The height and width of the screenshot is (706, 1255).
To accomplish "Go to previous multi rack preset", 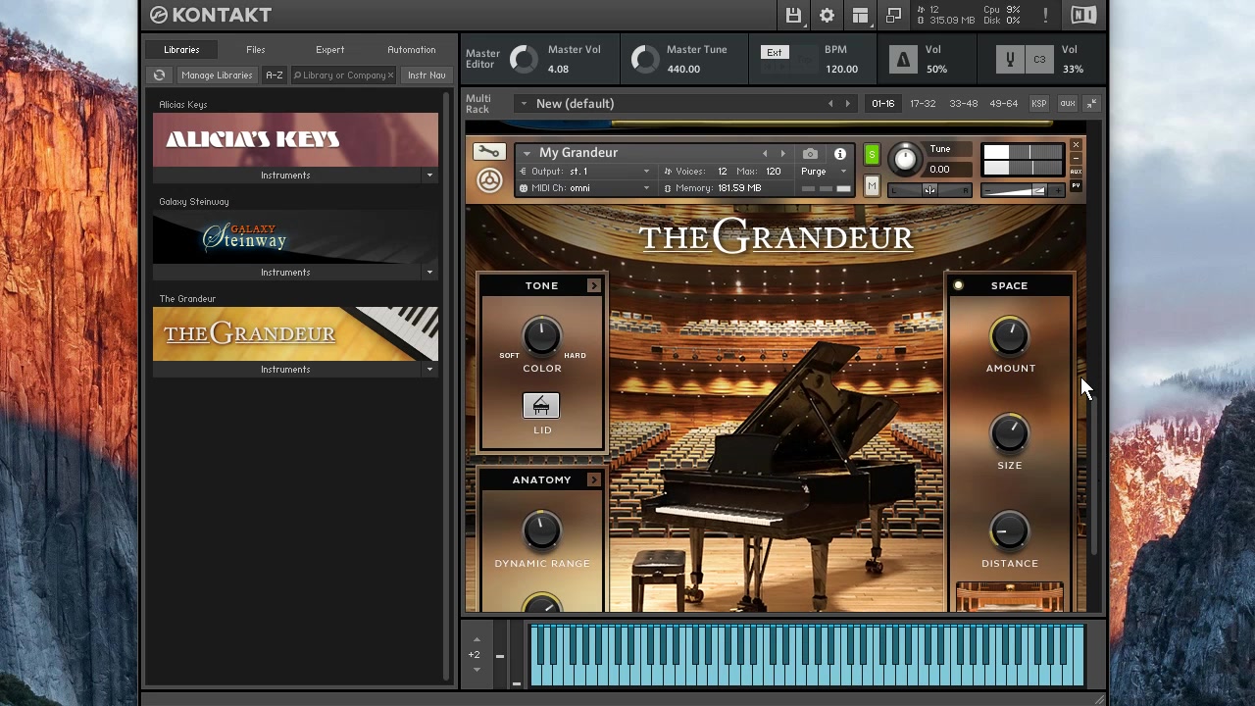I will point(829,103).
